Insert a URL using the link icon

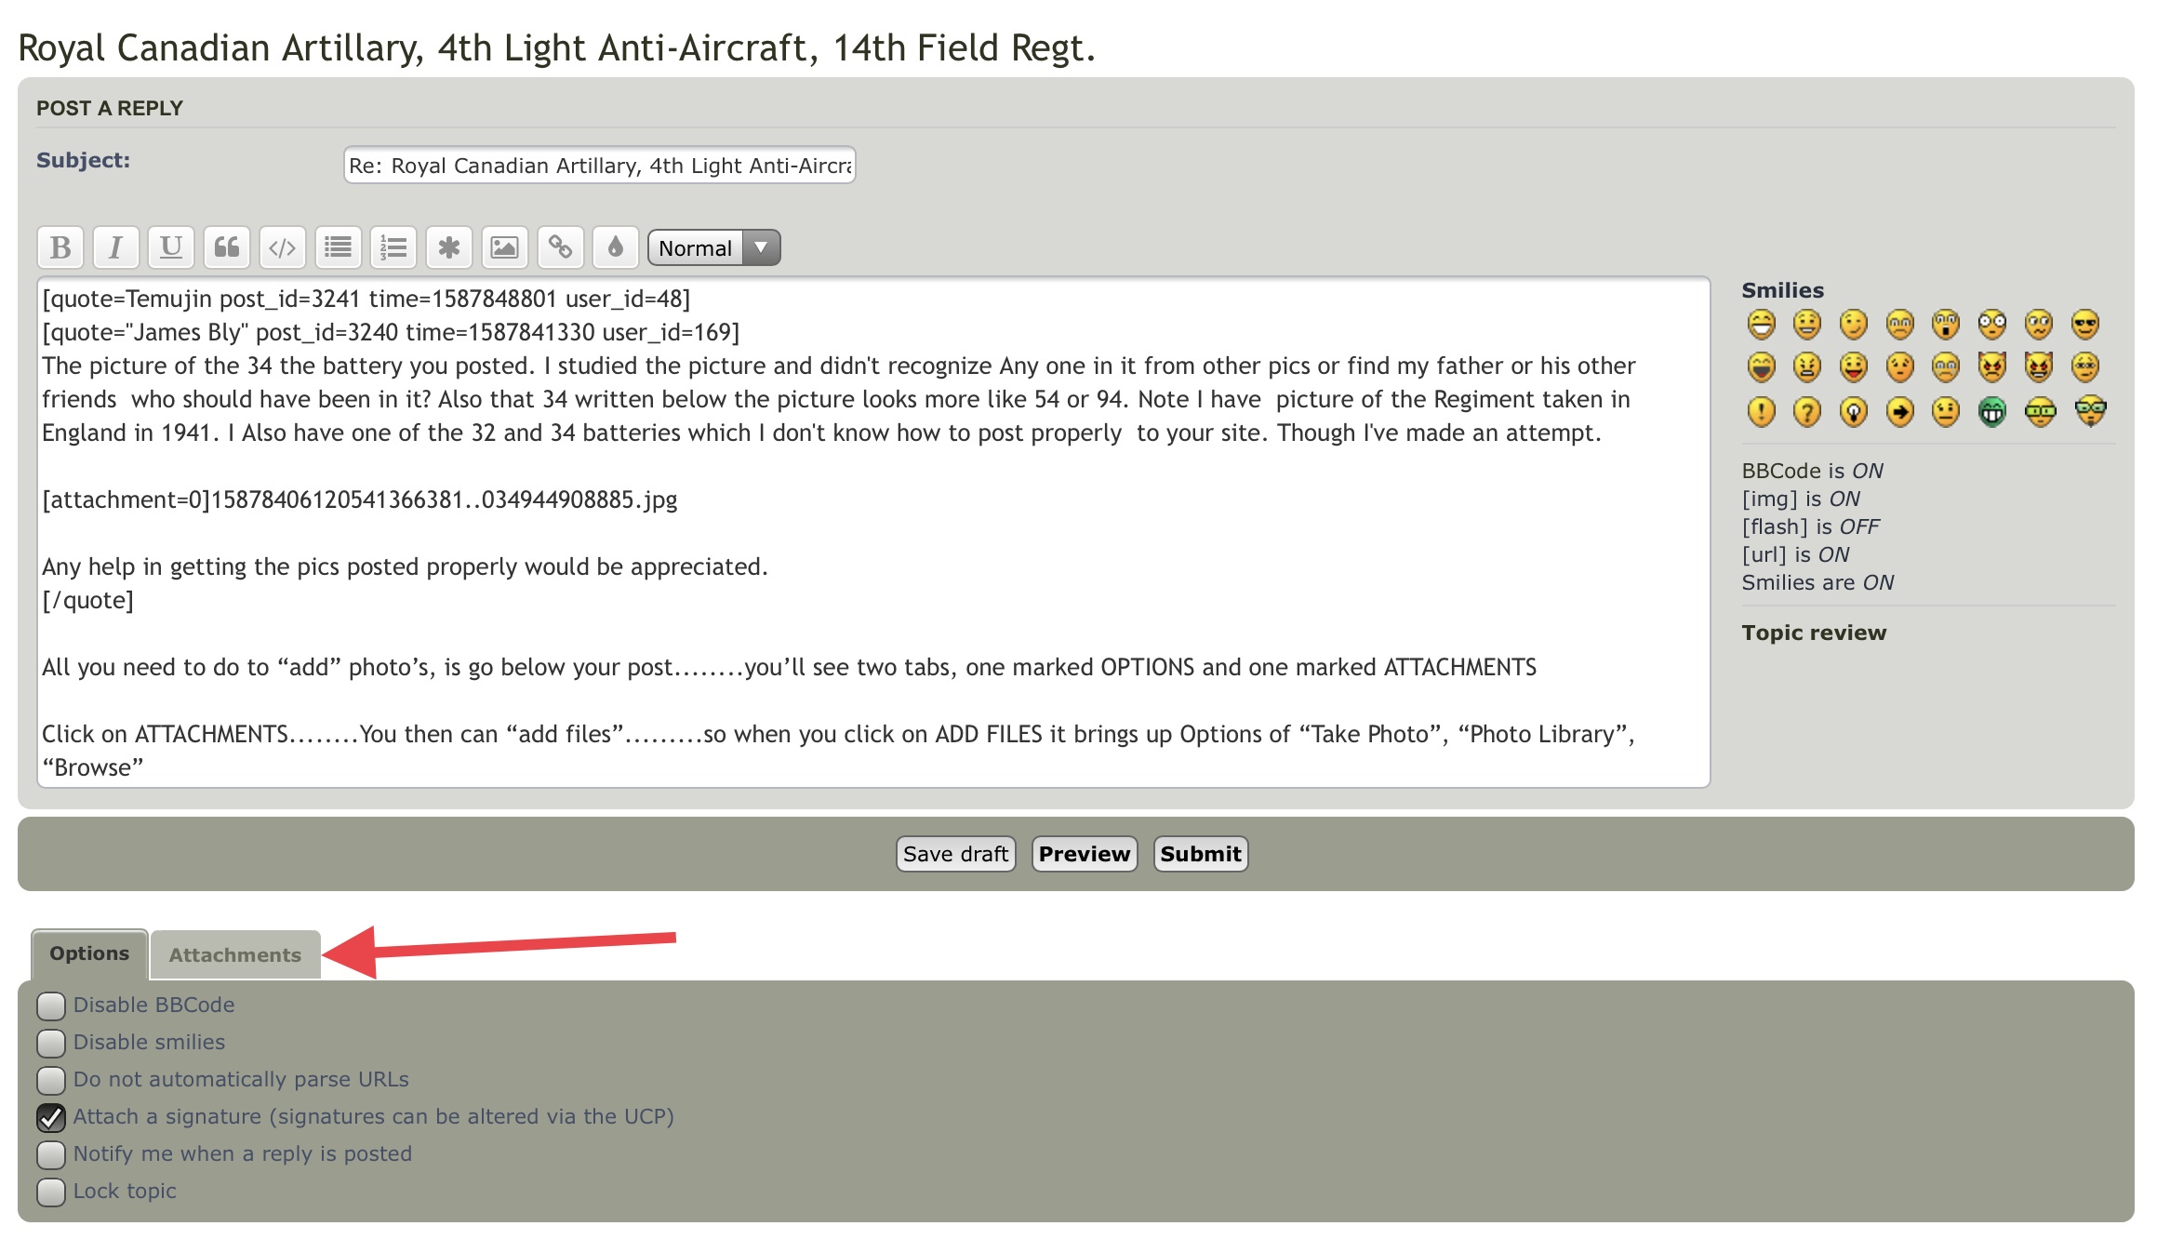pos(560,247)
